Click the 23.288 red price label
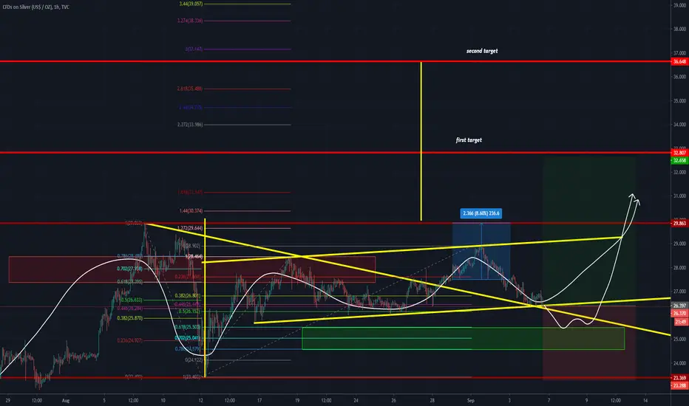 click(x=680, y=386)
